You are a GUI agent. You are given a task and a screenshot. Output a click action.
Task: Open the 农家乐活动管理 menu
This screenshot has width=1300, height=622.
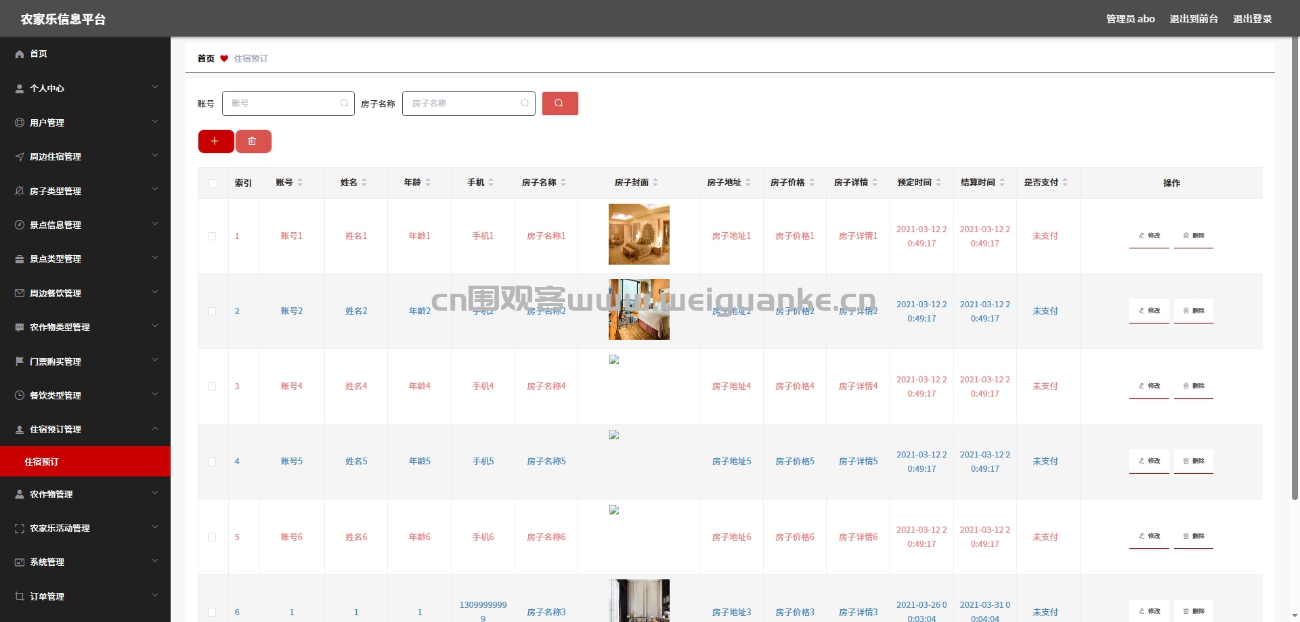point(85,528)
